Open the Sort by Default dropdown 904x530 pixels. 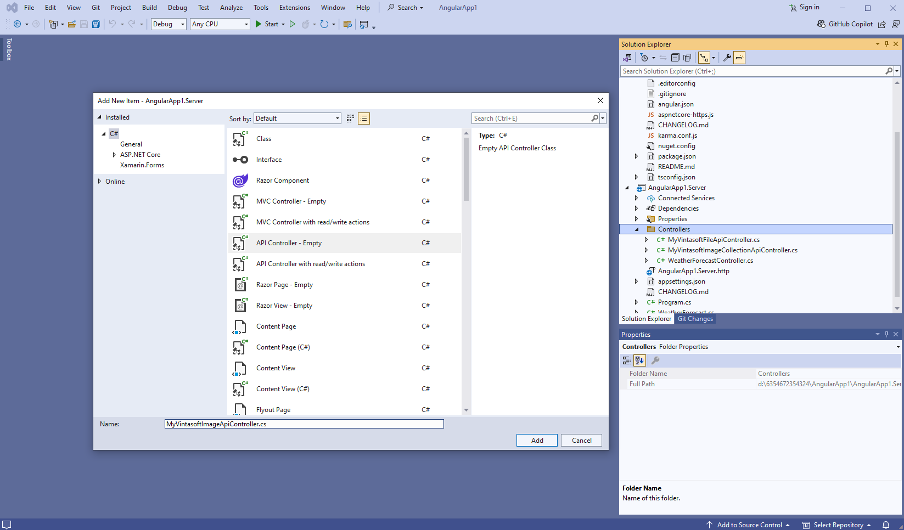297,119
